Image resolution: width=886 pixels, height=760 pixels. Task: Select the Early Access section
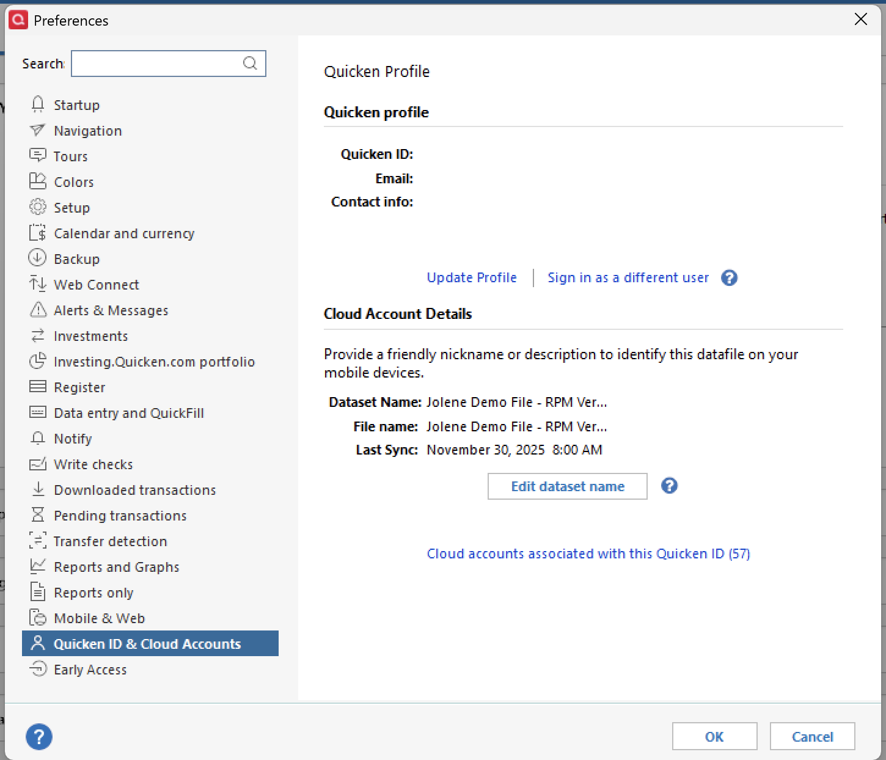click(90, 669)
